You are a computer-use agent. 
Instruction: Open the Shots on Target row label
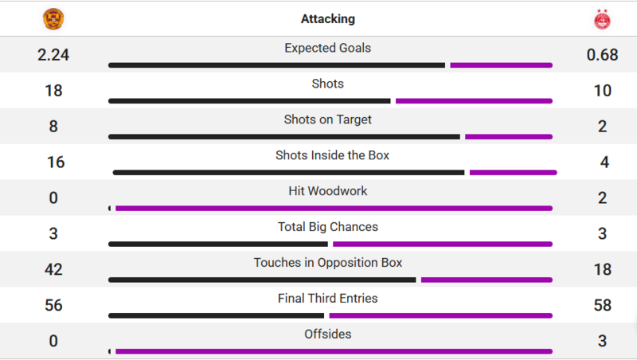(328, 119)
